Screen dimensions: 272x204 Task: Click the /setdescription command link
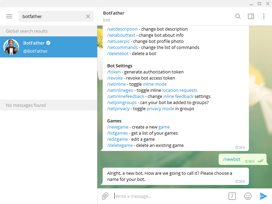[x=122, y=29]
